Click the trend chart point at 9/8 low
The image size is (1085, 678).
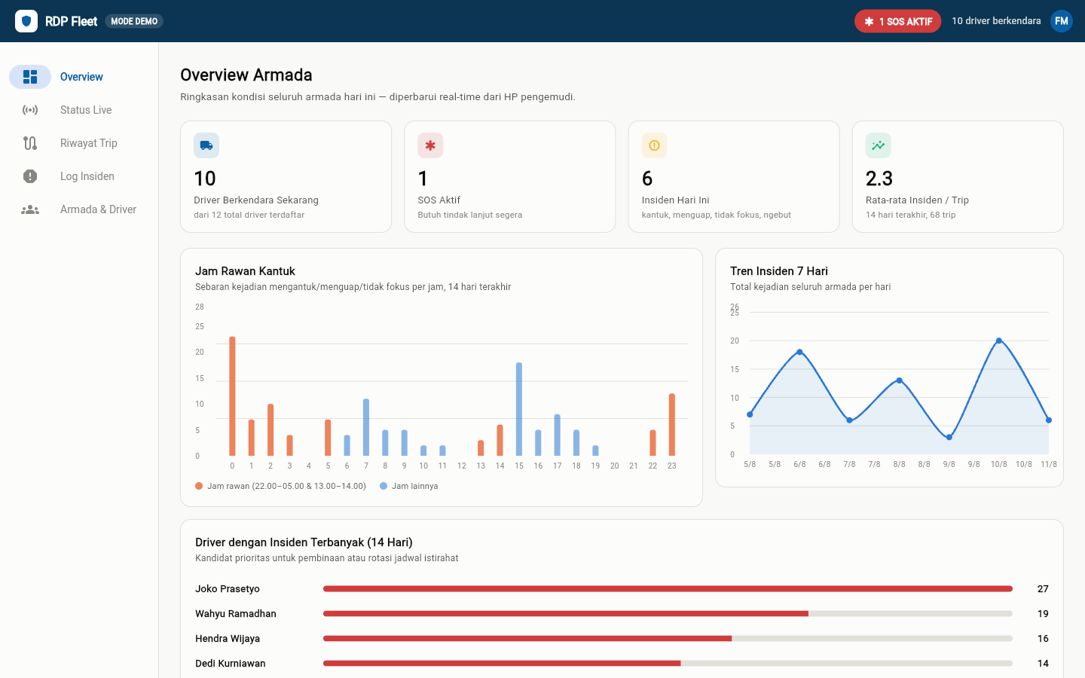click(949, 437)
